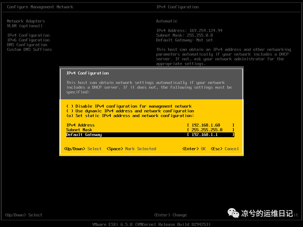
Task: Open Custom DNS Suffixes menu item
Action: click(29, 49)
